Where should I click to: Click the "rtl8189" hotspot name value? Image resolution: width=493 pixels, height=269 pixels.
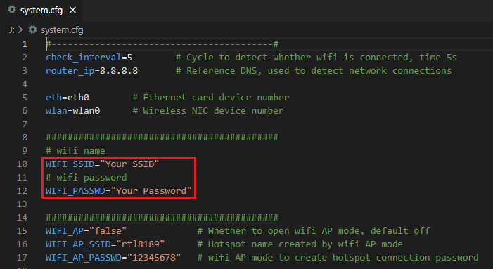tap(141, 244)
